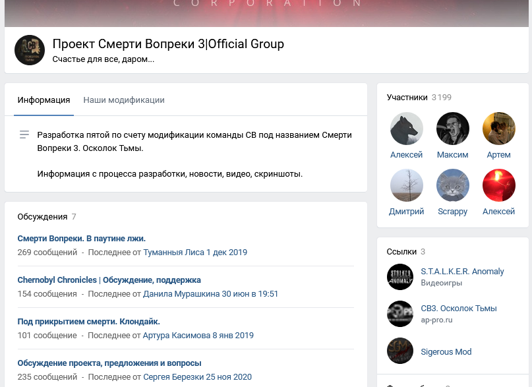The height and width of the screenshot is (387, 532).
Task: Select the Видеоигры subtitle text
Action: 442,283
